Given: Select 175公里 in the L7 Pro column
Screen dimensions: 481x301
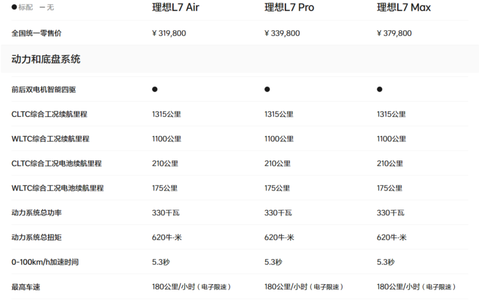Looking at the screenshot, I should coord(278,188).
